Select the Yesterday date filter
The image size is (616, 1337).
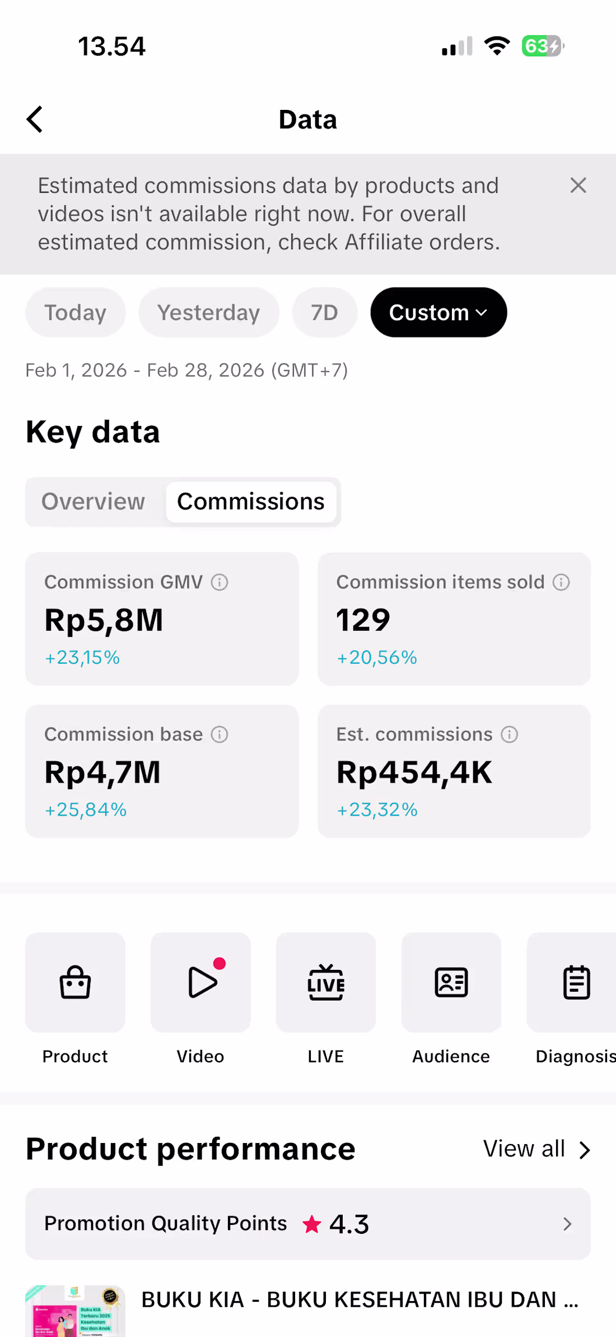(x=209, y=312)
